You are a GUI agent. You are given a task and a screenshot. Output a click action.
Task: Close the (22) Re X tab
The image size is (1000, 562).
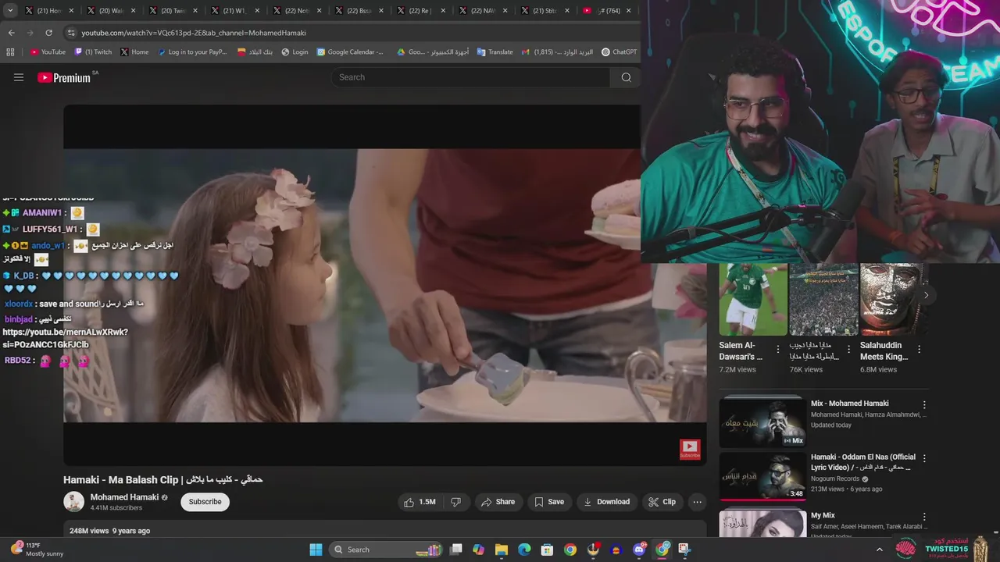click(444, 11)
